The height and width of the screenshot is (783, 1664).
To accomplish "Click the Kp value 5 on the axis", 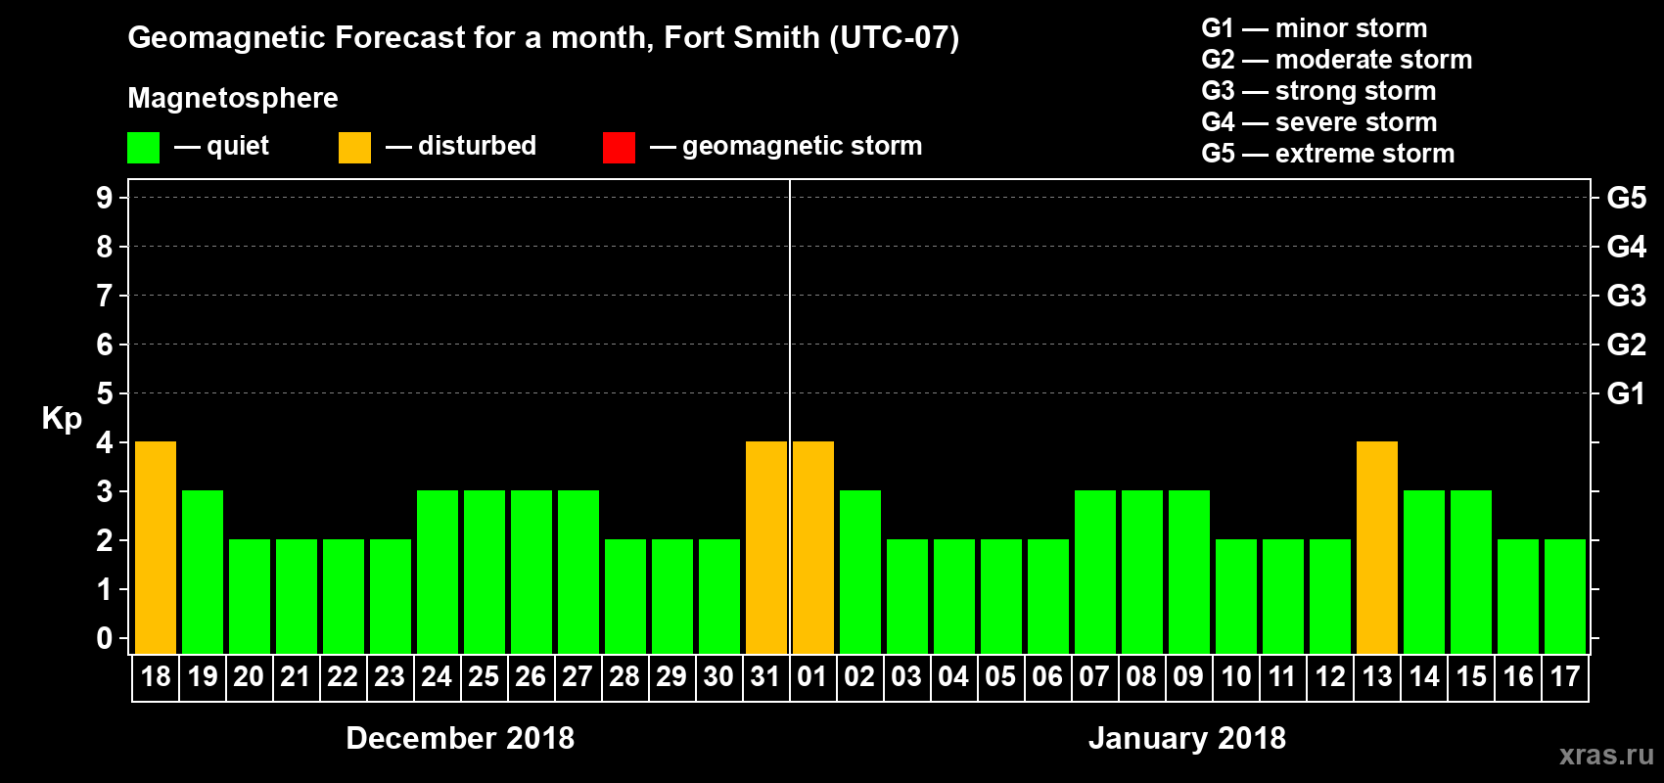I will 105,393.
